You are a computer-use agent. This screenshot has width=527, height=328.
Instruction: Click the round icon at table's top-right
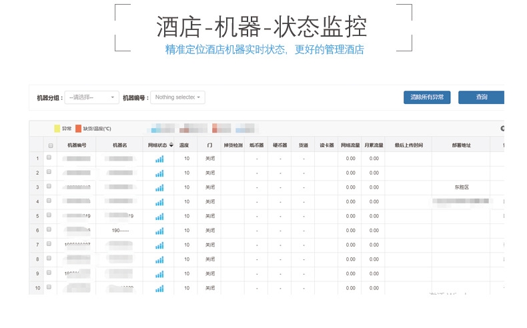coord(502,129)
